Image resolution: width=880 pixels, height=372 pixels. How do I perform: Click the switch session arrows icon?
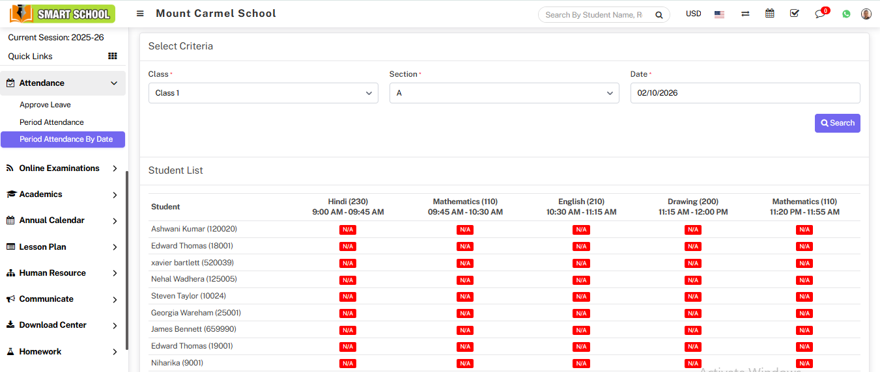[745, 14]
